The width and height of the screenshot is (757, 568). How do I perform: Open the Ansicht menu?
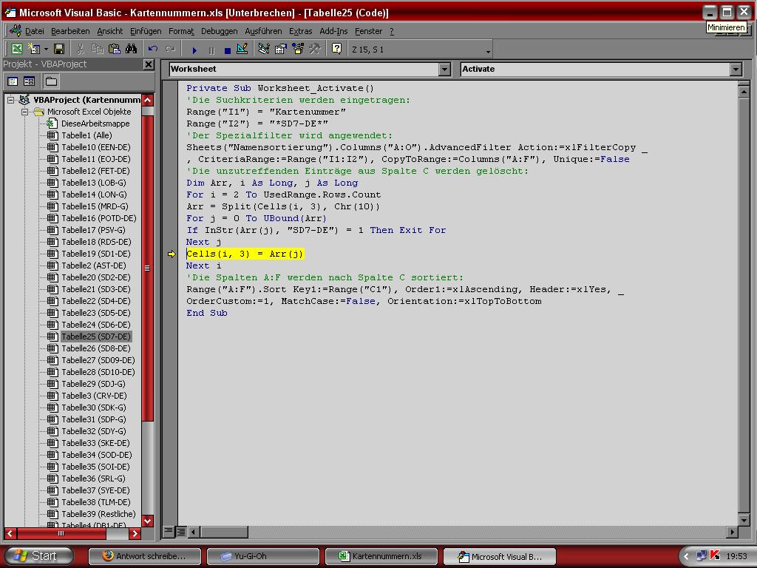click(110, 31)
